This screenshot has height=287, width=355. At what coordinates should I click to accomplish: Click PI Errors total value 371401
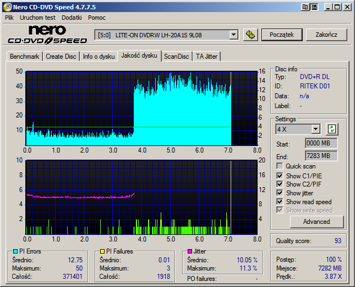pos(73,277)
